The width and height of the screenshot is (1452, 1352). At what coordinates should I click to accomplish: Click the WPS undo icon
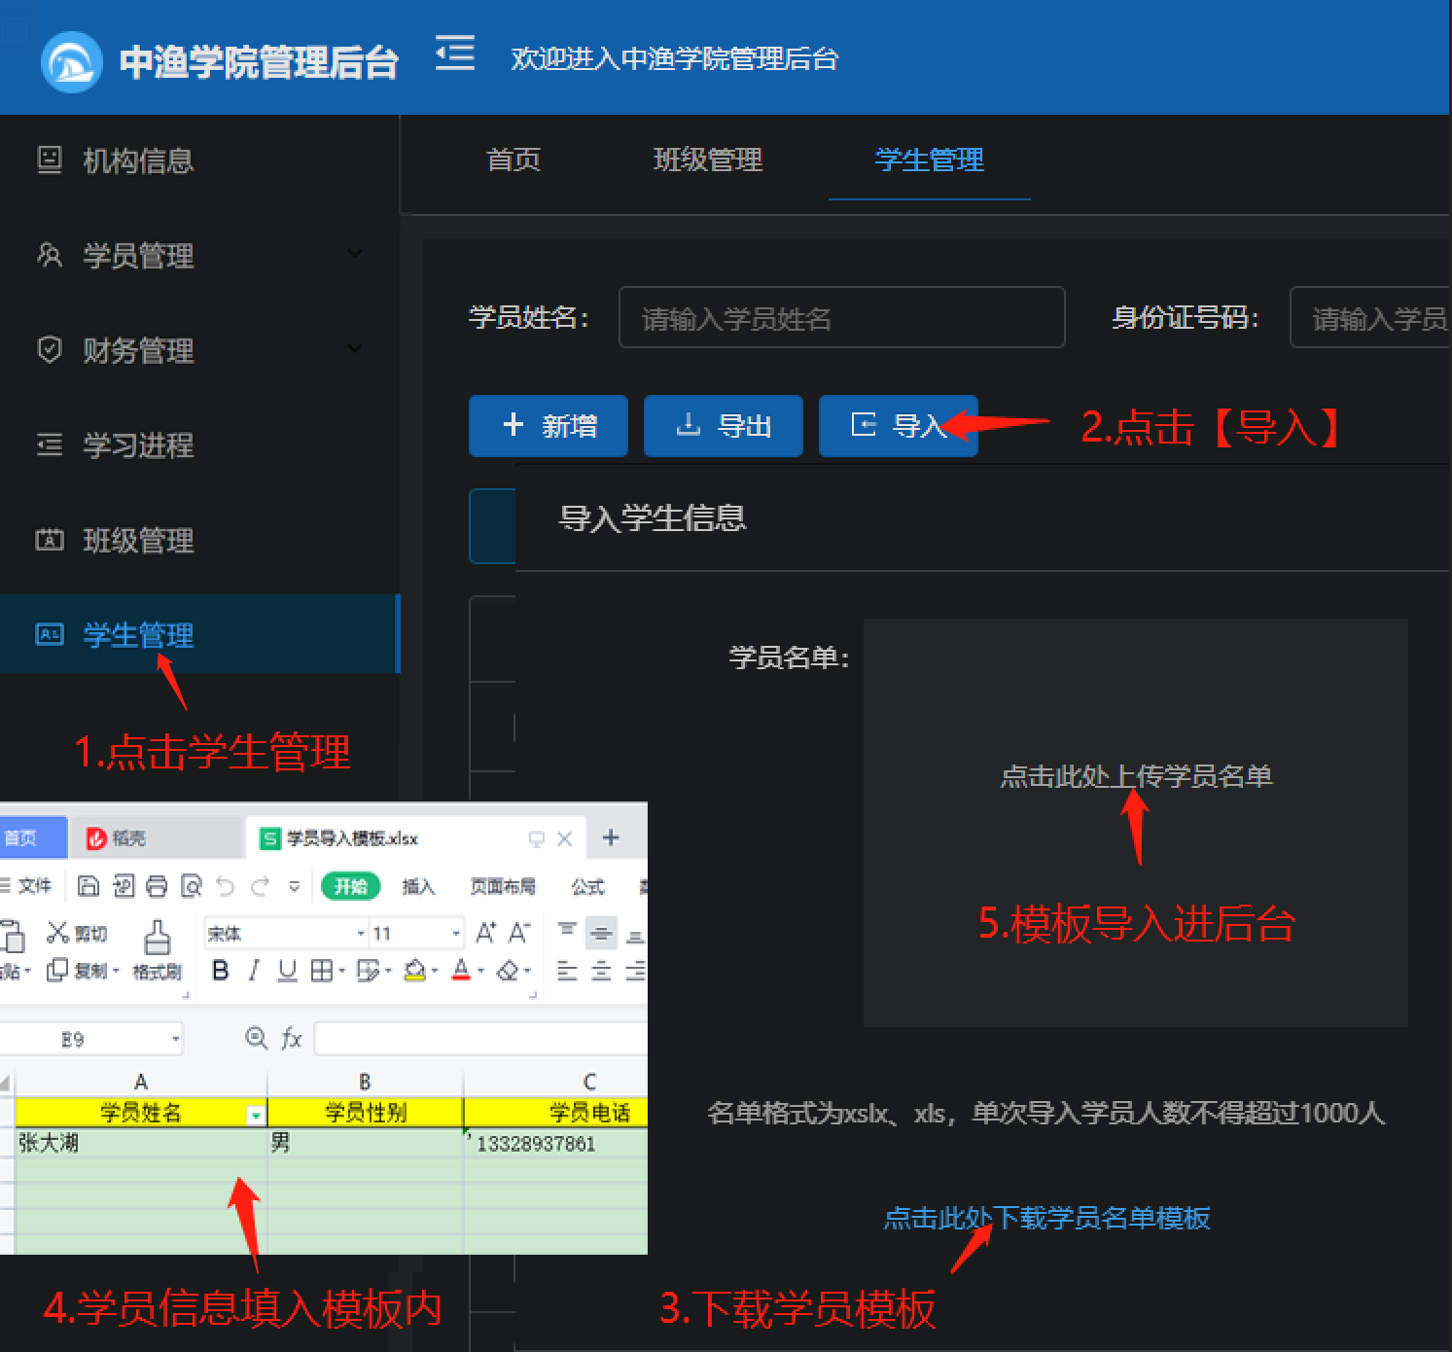click(x=226, y=886)
